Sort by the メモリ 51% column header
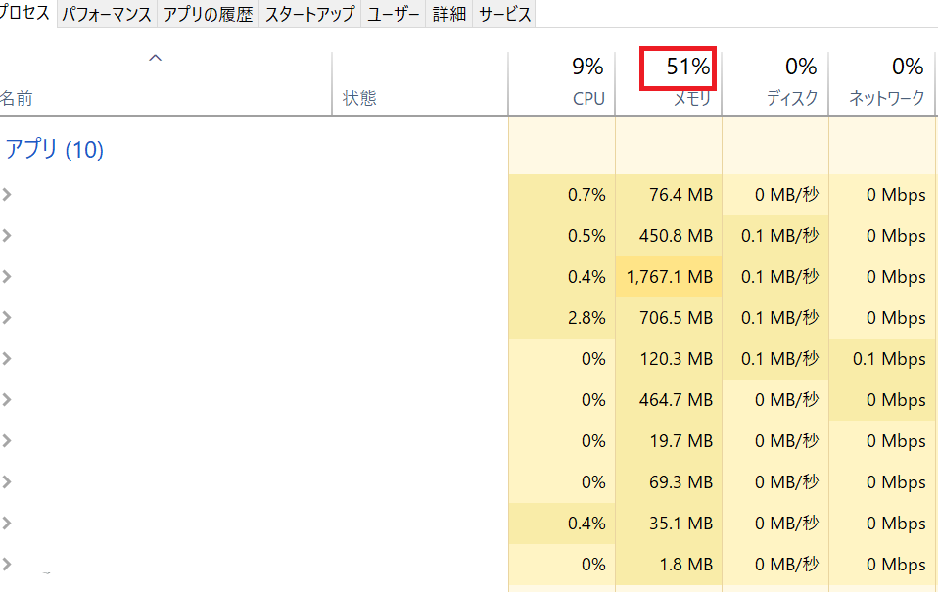The height and width of the screenshot is (592, 938). 668,84
